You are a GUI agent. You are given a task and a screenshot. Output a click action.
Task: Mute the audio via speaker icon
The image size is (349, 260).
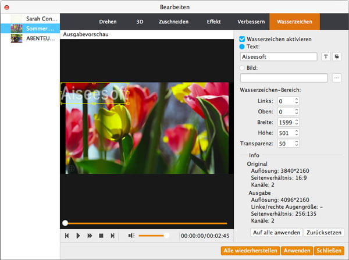click(131, 236)
